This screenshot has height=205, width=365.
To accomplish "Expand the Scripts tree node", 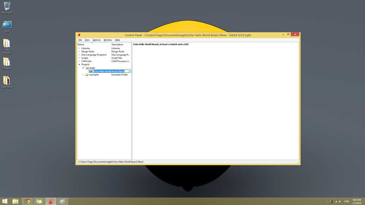I will tap(79, 58).
